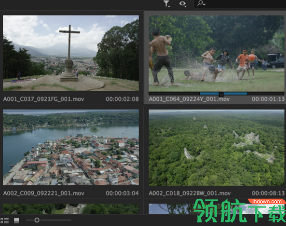This screenshot has height=226, width=286.
Task: Click filename A001_C037_0921FG_001.mov
Action: 43,99
